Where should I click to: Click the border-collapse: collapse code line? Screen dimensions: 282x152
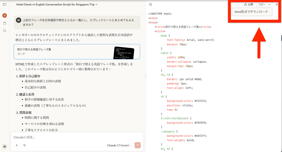pos(187,62)
